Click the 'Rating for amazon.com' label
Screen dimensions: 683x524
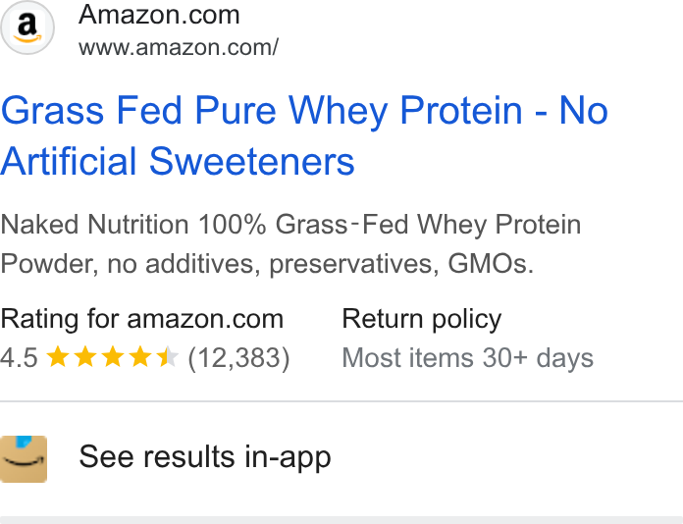point(142,319)
